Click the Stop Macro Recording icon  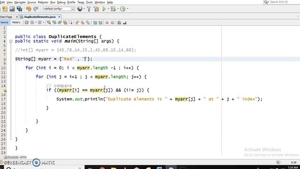click(112, 23)
